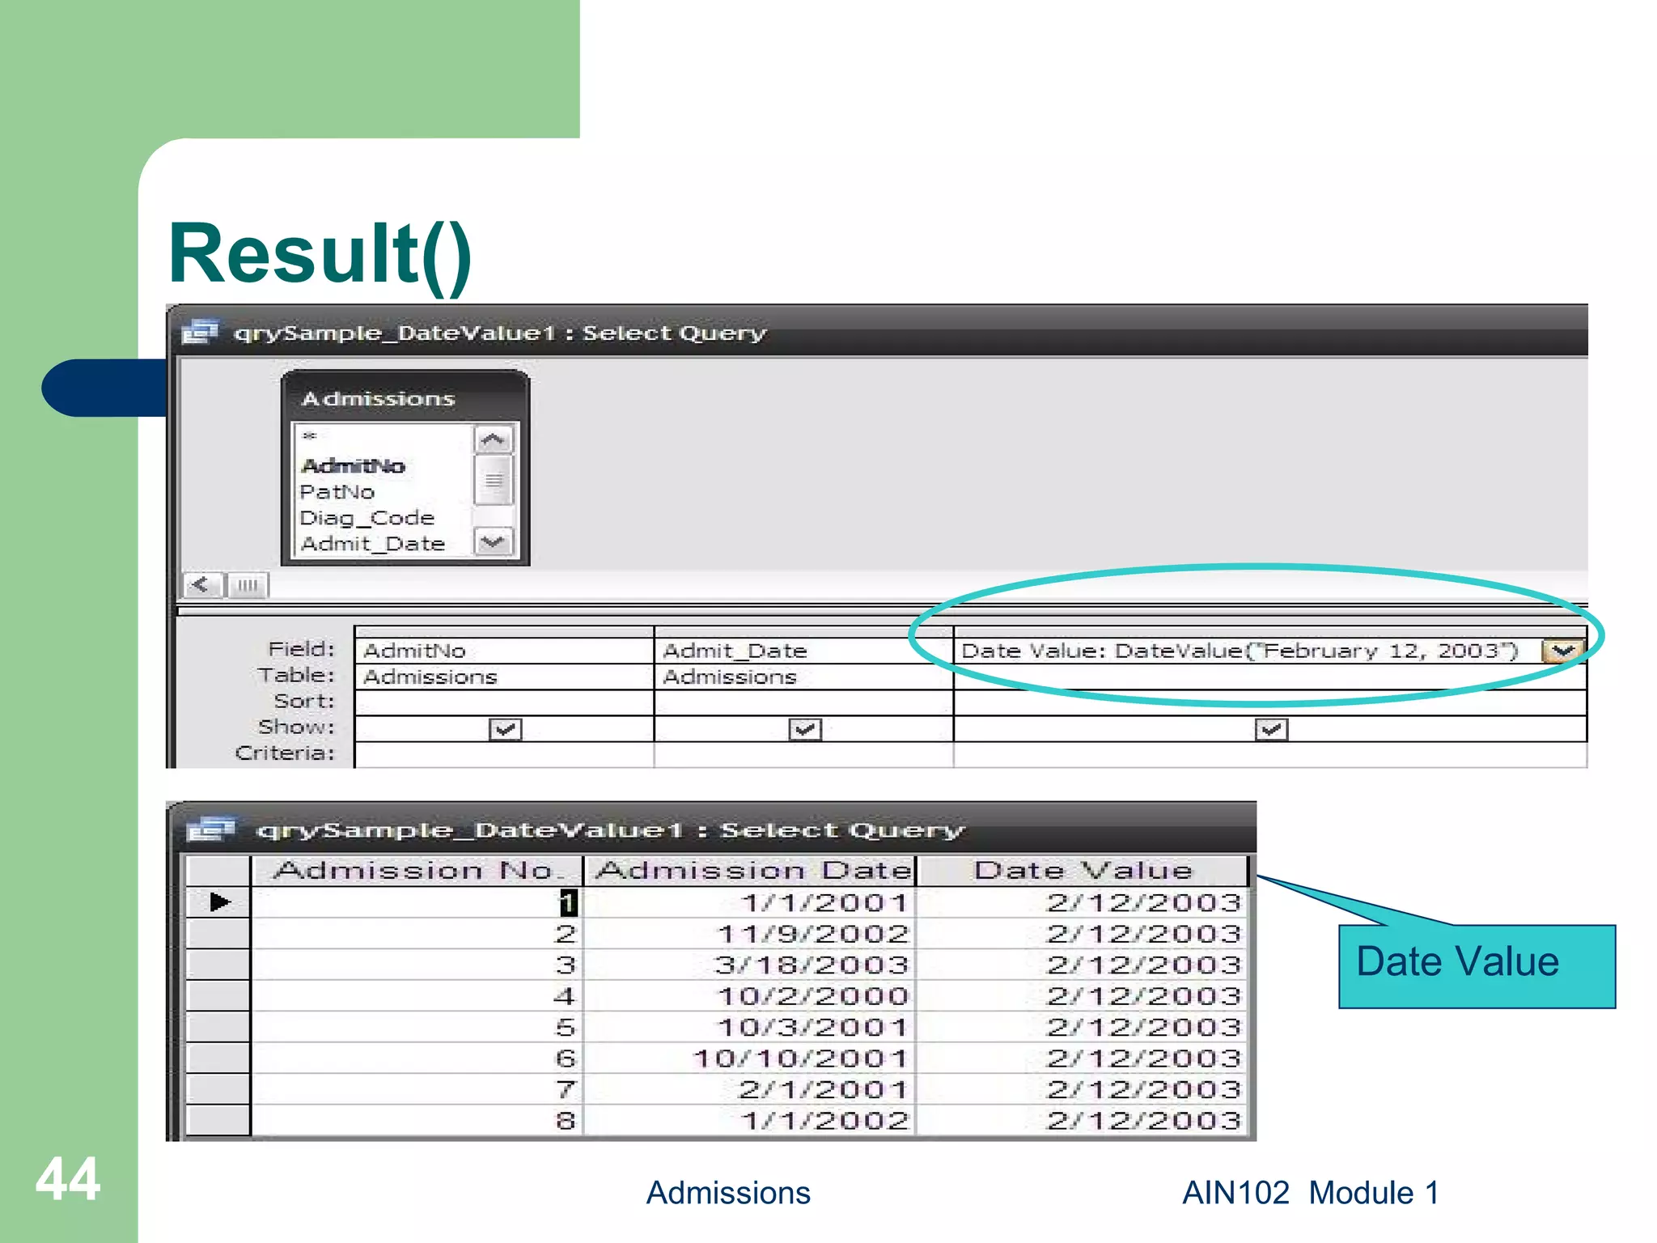This screenshot has width=1657, height=1243.
Task: Click row selector for admission 2
Action: click(x=218, y=933)
